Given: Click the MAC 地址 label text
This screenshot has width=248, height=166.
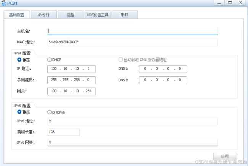Looking at the screenshot, I should pyautogui.click(x=26, y=42).
